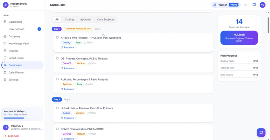Image resolution: width=270 pixels, height=140 pixels.
Task: Check the Arrays & Two Pointers task
Action: pyautogui.click(x=57, y=37)
